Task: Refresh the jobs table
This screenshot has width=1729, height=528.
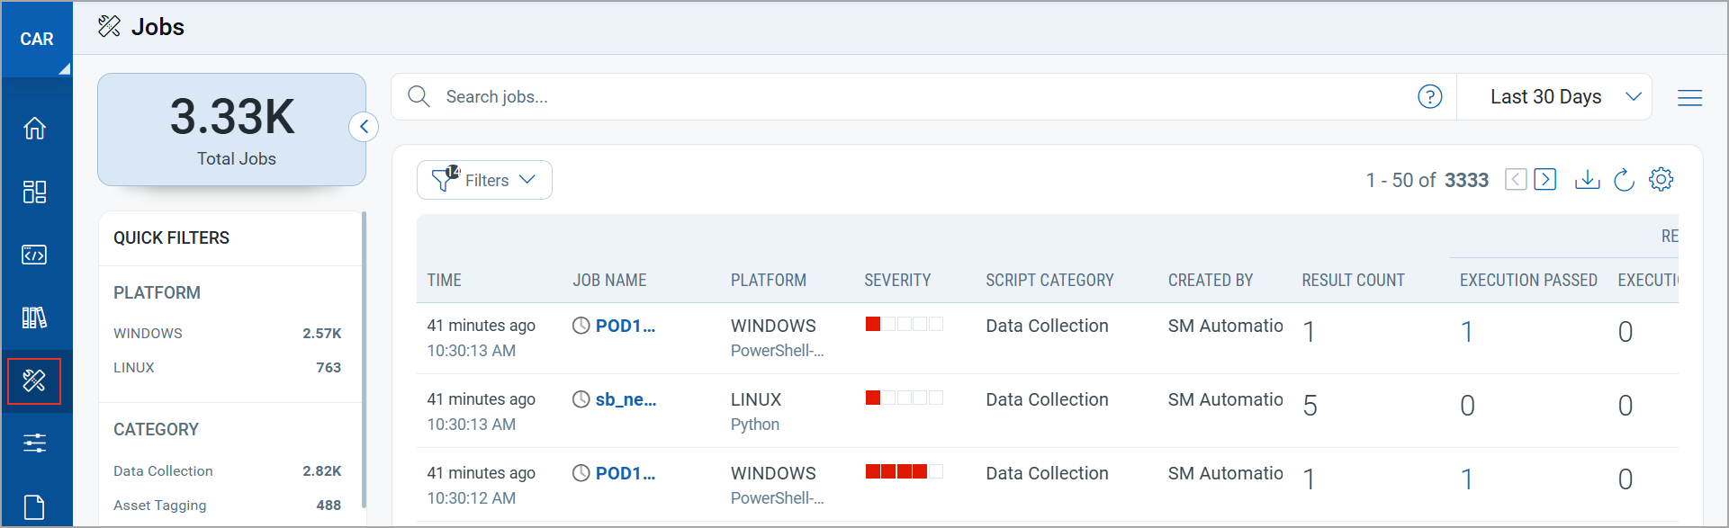Action: click(1624, 180)
